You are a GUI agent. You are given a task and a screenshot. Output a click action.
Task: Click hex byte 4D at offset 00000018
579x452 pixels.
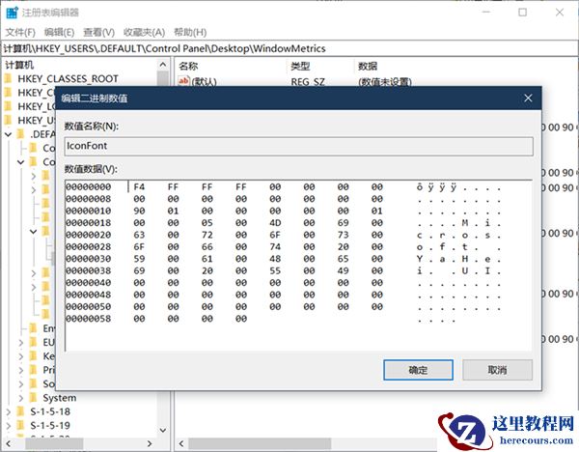275,223
